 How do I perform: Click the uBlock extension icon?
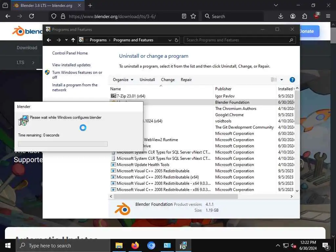(317, 16)
